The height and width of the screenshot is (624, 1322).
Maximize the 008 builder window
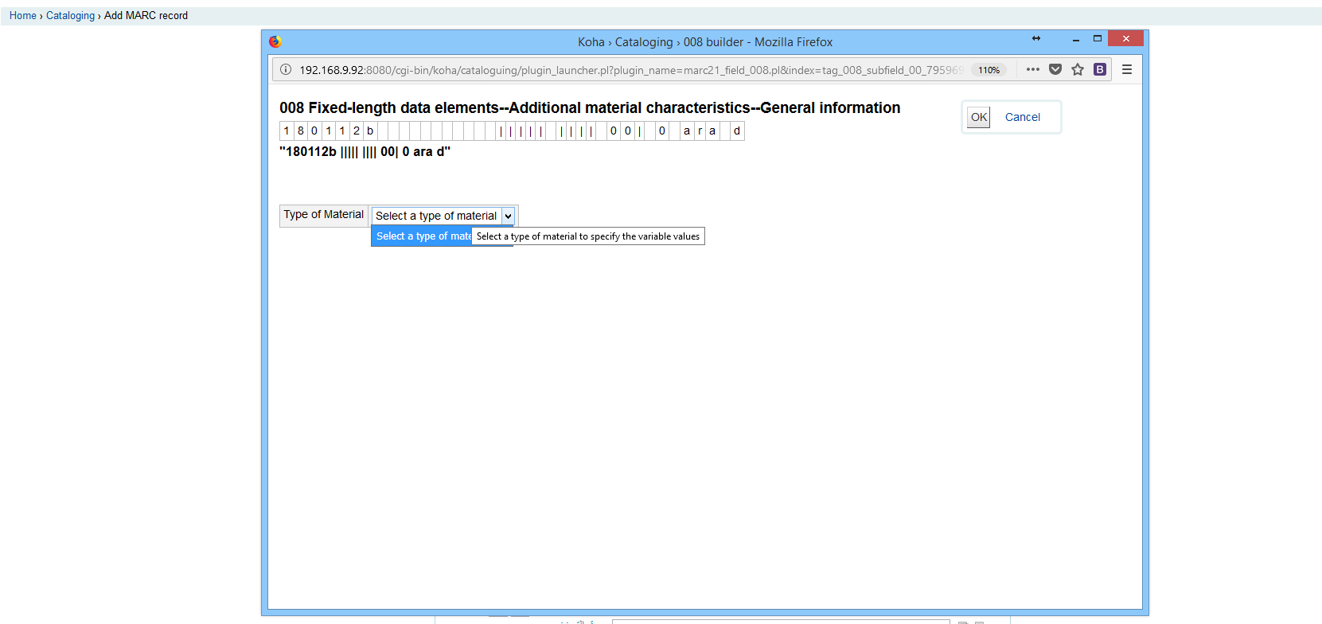pos(1097,38)
